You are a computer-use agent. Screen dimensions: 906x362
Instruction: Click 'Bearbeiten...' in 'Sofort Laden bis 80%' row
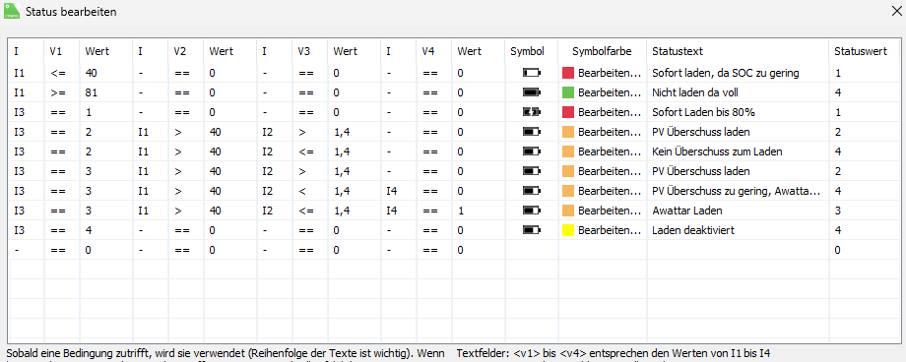(x=611, y=112)
